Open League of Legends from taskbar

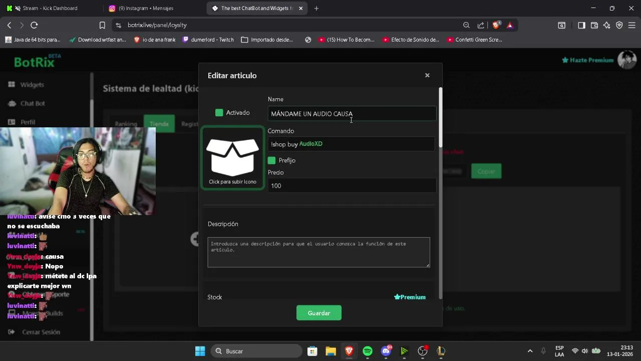coord(441,351)
